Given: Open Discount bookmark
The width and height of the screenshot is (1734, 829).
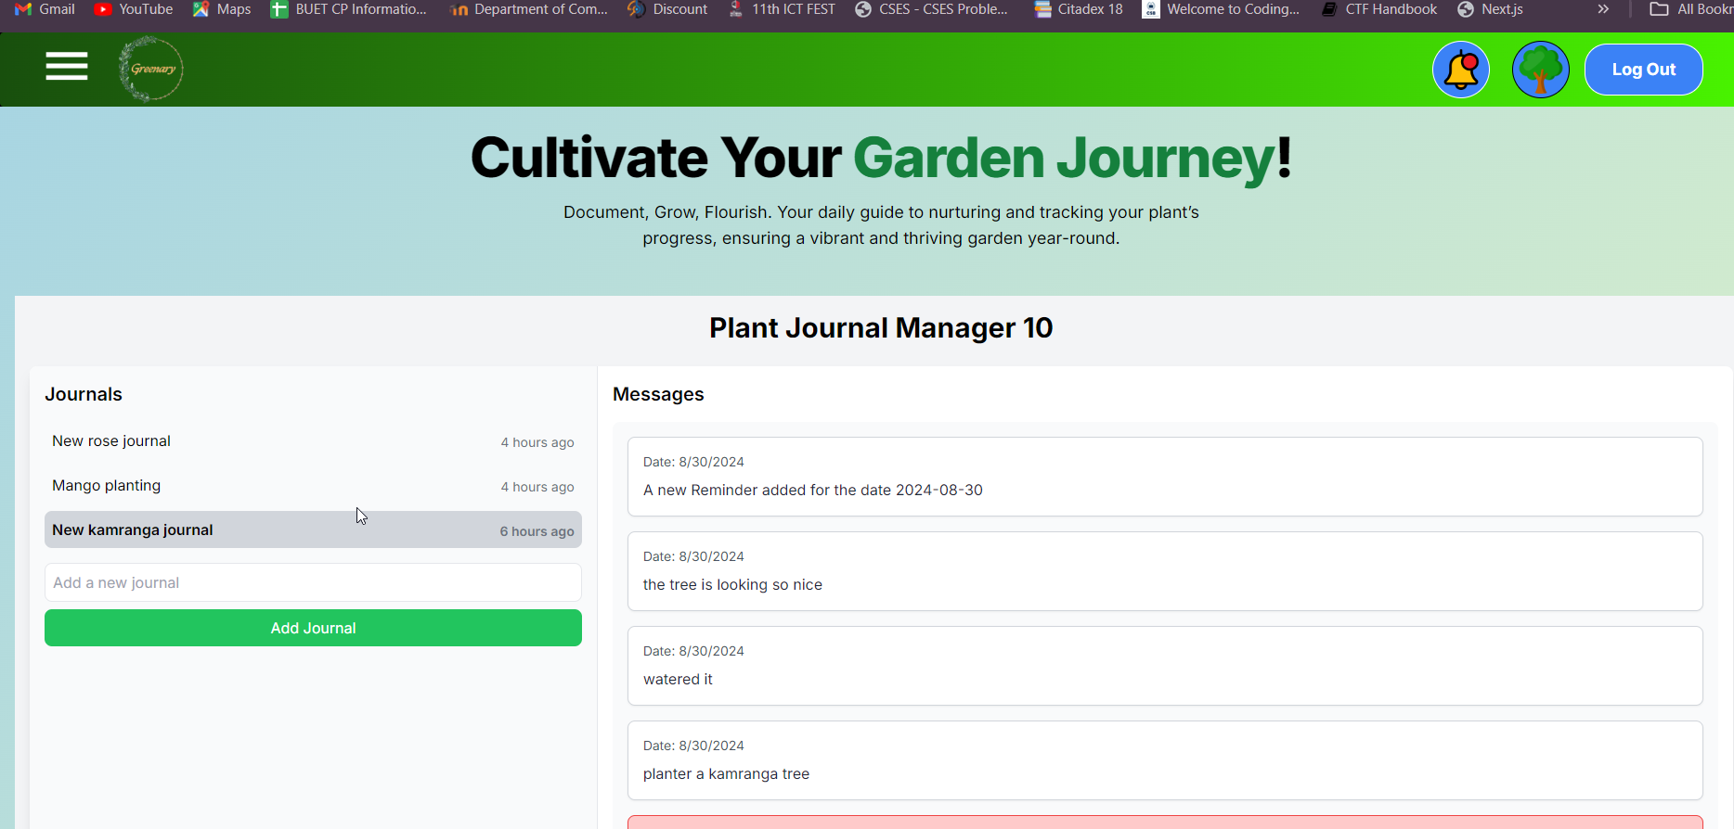Looking at the screenshot, I should [667, 9].
